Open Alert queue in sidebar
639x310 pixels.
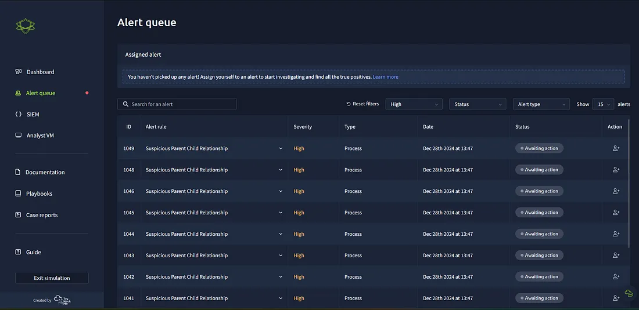[40, 93]
